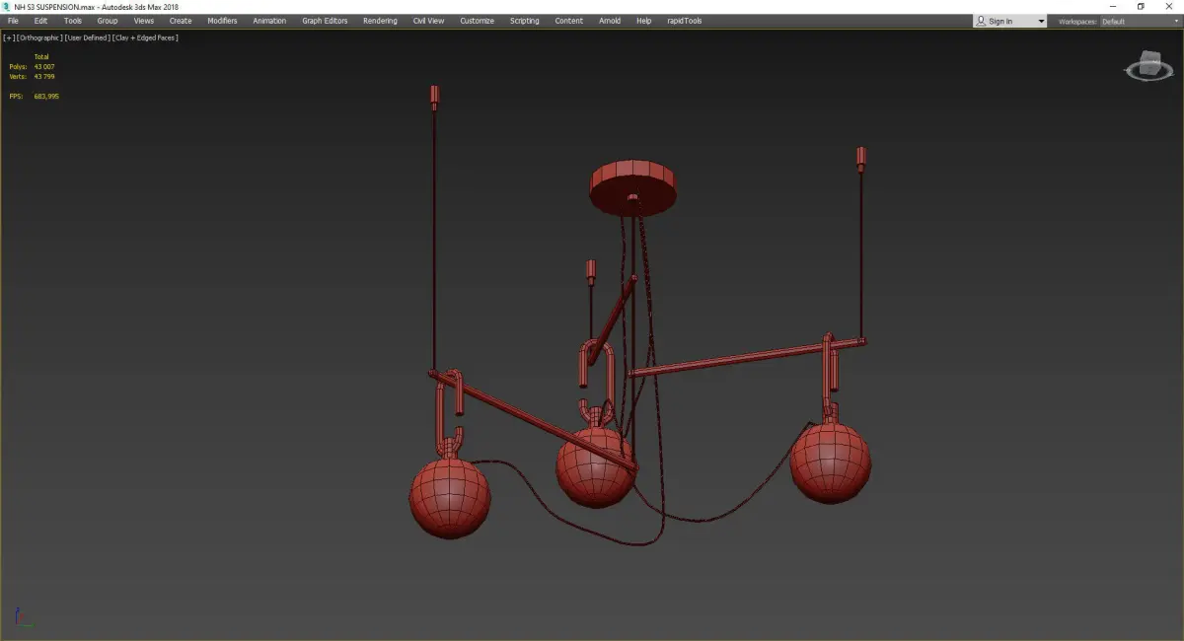Click the 3ds Max application icon in title bar
This screenshot has height=641, width=1184.
coord(6,7)
